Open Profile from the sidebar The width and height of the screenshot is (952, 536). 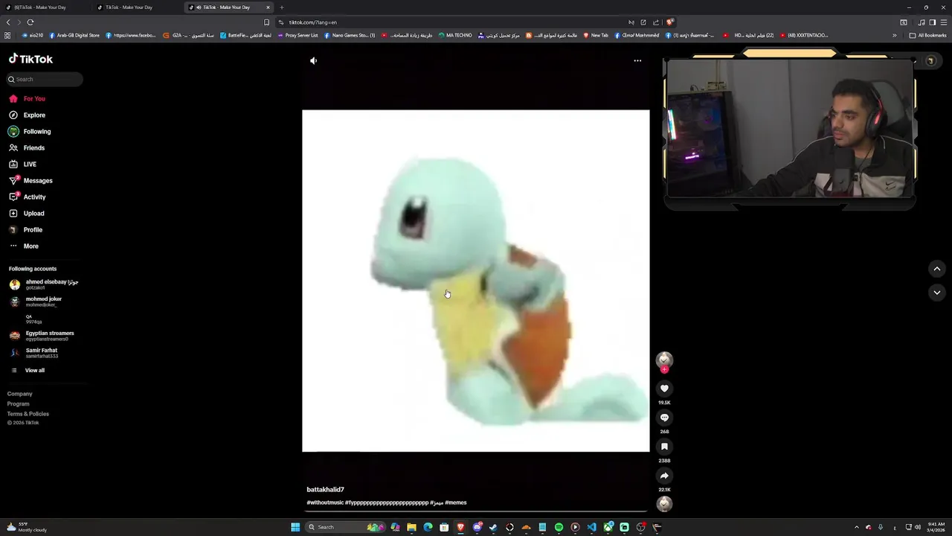click(26, 230)
